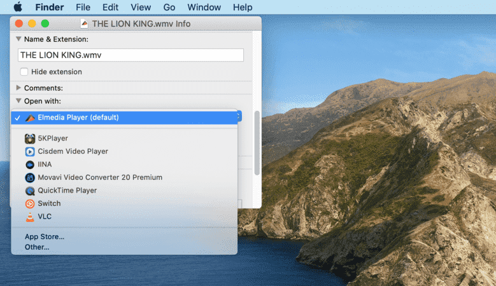This screenshot has height=286, width=496.
Task: Click the Open with popup arrows
Action: point(239,116)
